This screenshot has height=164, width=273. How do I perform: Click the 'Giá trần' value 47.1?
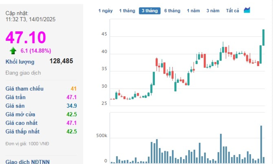[71, 97]
